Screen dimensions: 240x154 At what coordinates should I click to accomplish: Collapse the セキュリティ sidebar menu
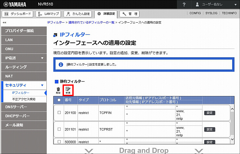pyautogui.click(x=24, y=85)
